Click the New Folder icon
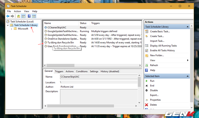This screenshot has height=118, width=199. tap(147, 56)
